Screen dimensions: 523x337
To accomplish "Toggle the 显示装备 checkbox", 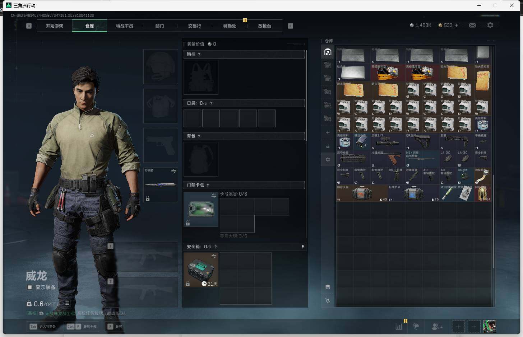I will 30,287.
